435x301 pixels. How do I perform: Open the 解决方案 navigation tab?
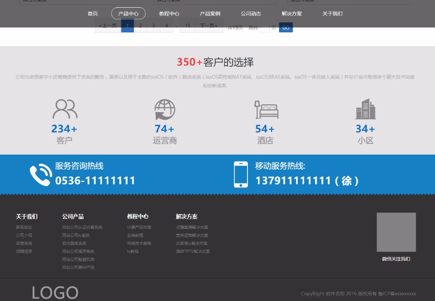pos(292,14)
